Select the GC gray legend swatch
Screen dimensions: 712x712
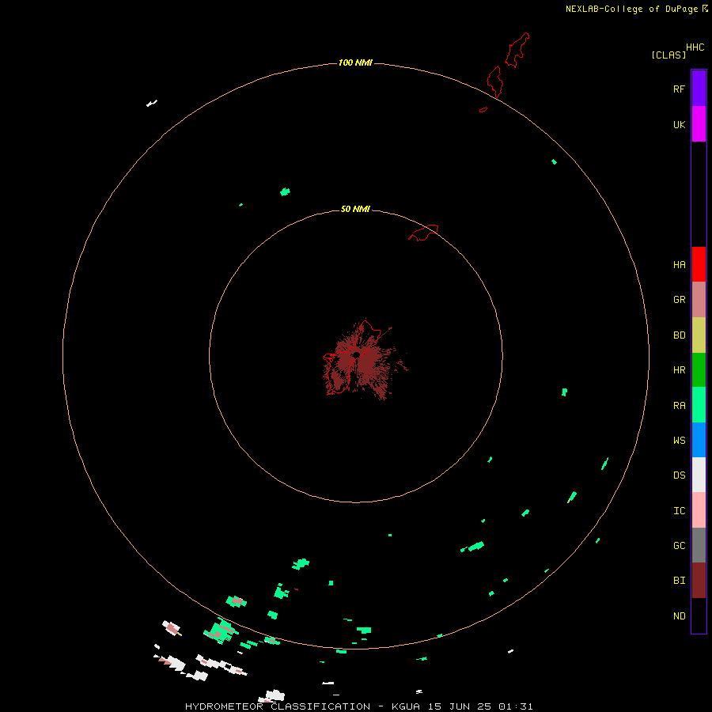click(699, 545)
